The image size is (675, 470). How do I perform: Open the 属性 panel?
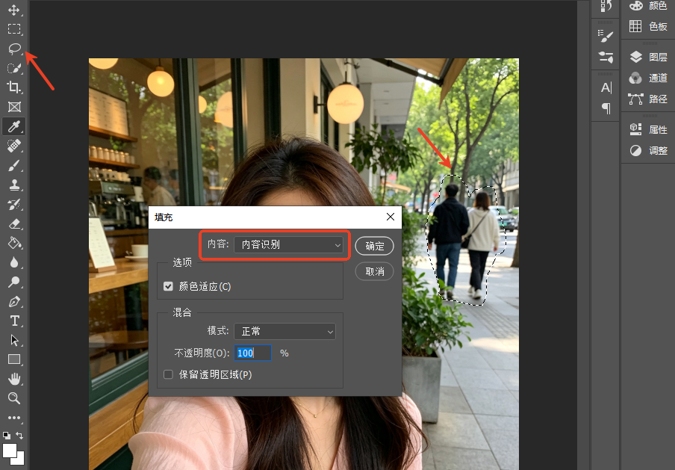coord(648,130)
